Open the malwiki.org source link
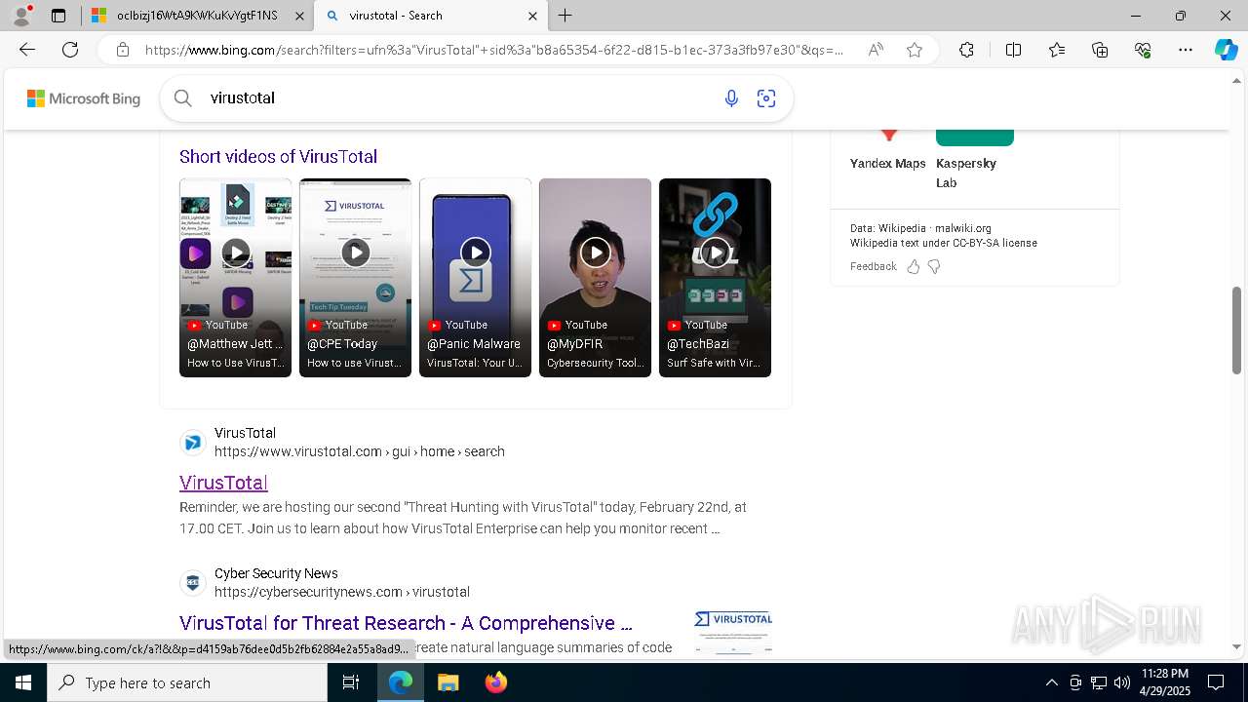The width and height of the screenshot is (1248, 702). pos(962,228)
